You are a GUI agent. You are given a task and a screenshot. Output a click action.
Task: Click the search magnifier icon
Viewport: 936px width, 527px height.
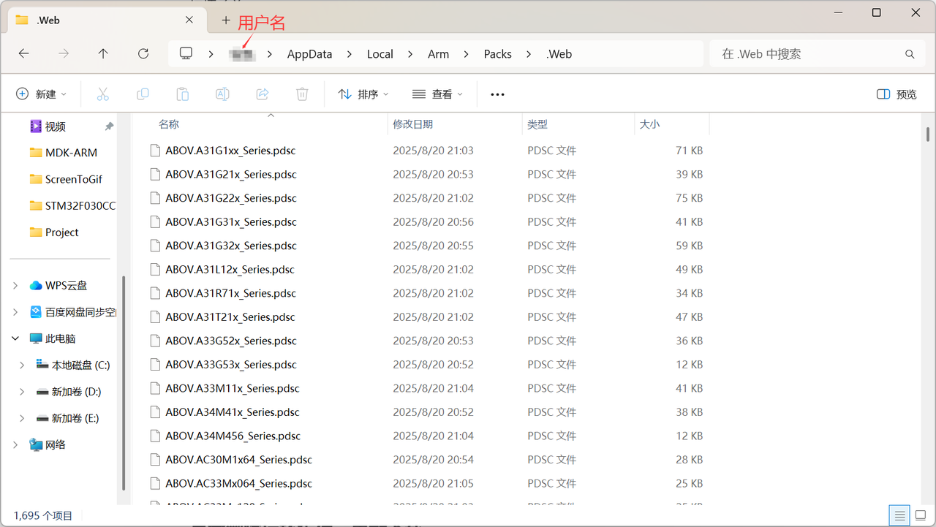click(910, 54)
